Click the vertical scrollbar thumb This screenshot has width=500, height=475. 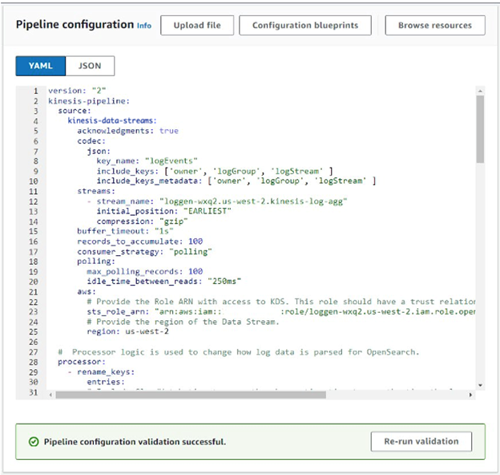coord(480,129)
